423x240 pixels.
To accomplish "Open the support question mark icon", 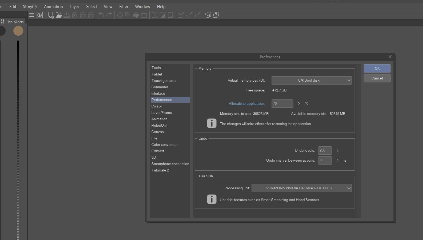I will pos(216,15).
